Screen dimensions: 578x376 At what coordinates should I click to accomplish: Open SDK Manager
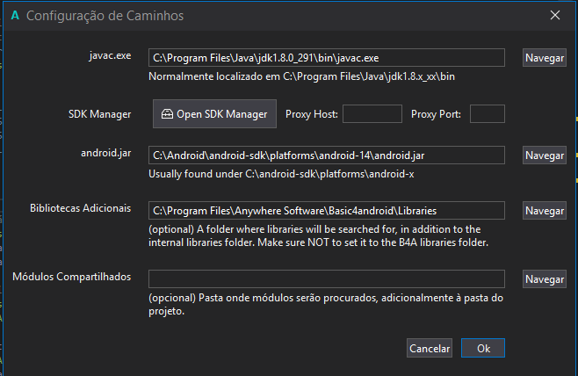click(215, 114)
